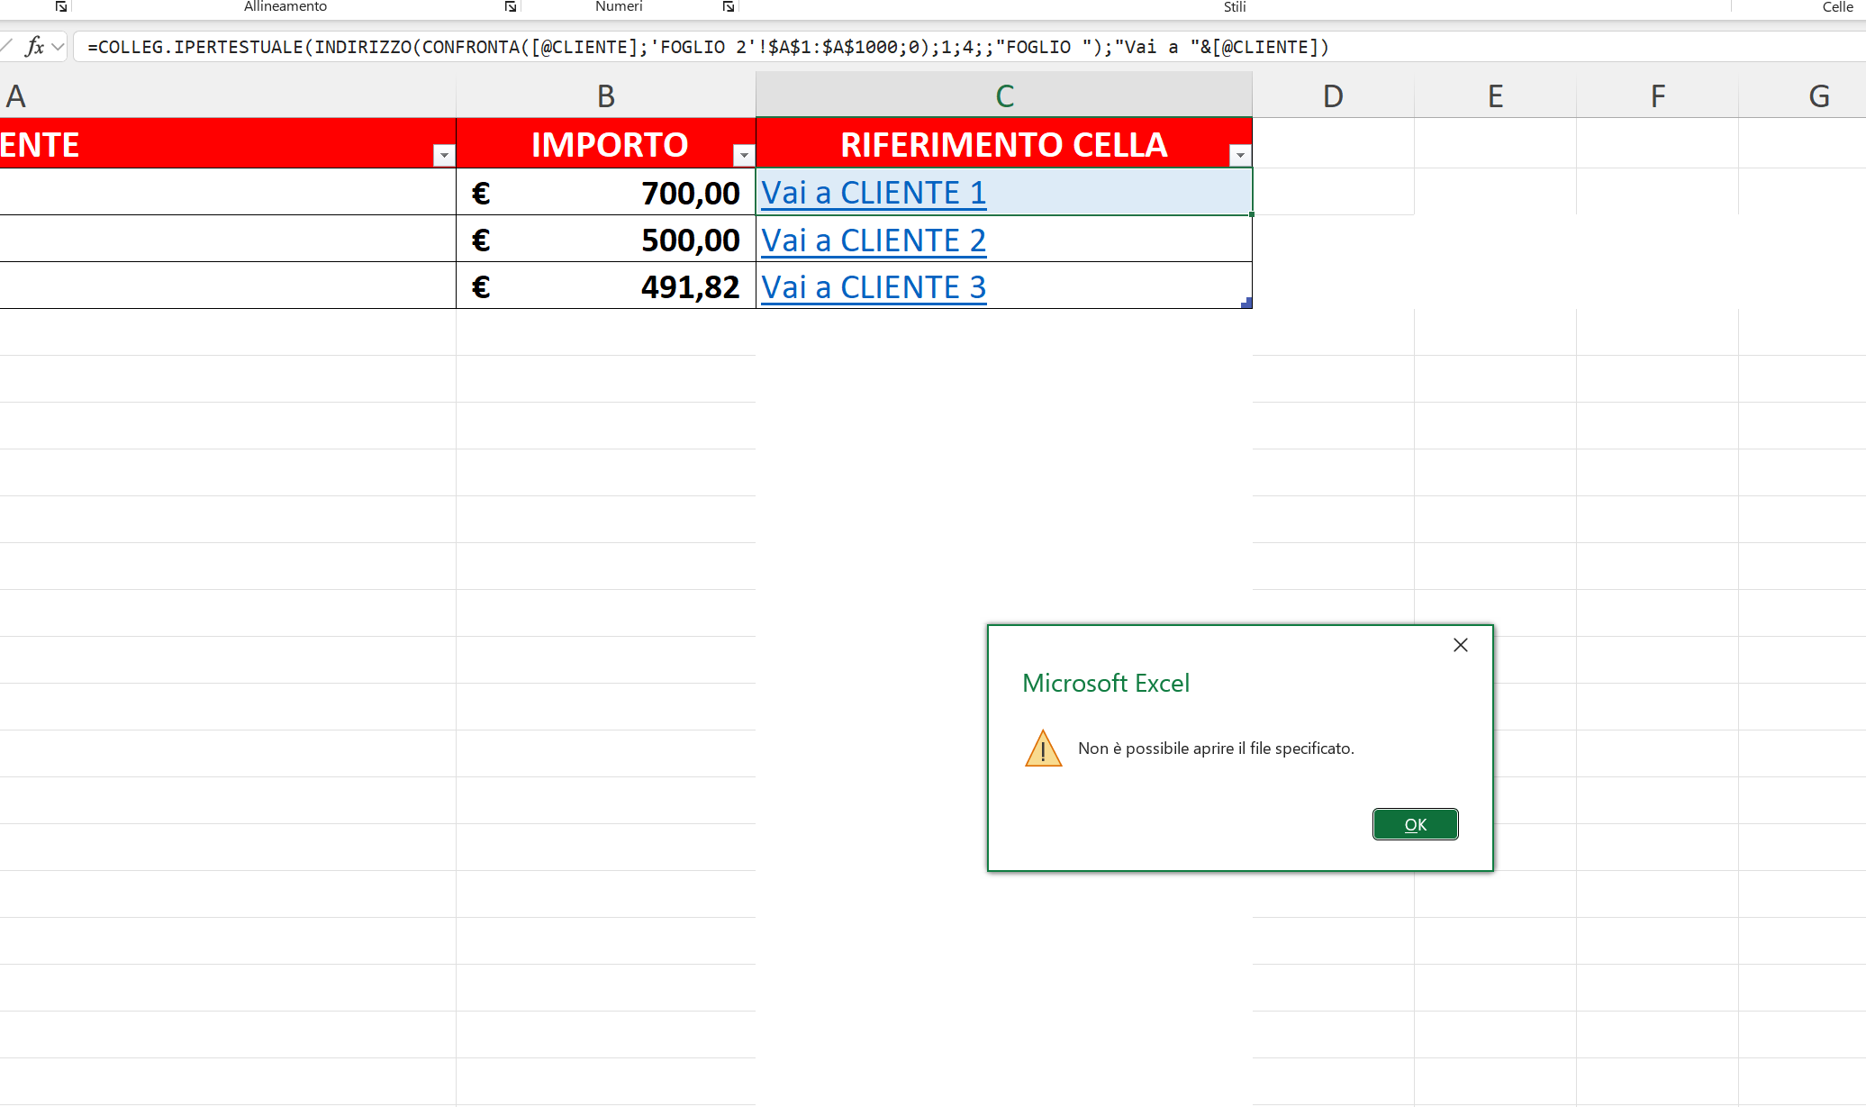Open the IMPORTO column filter dropdown

(743, 155)
